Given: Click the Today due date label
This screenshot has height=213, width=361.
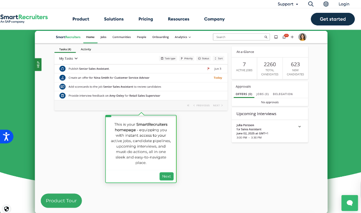Looking at the screenshot, I should 218,78.
